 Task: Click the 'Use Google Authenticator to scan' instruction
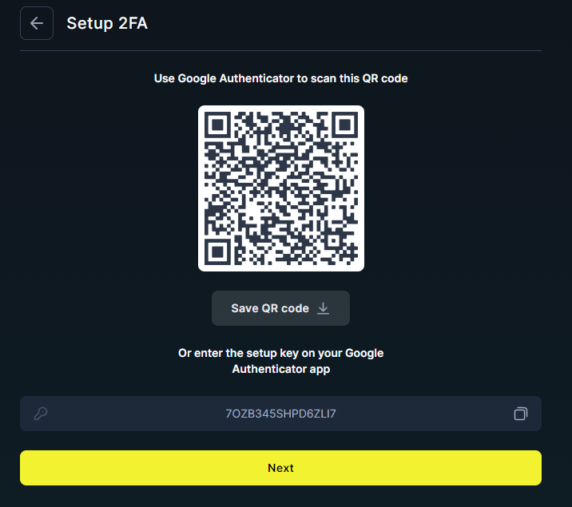(x=280, y=78)
